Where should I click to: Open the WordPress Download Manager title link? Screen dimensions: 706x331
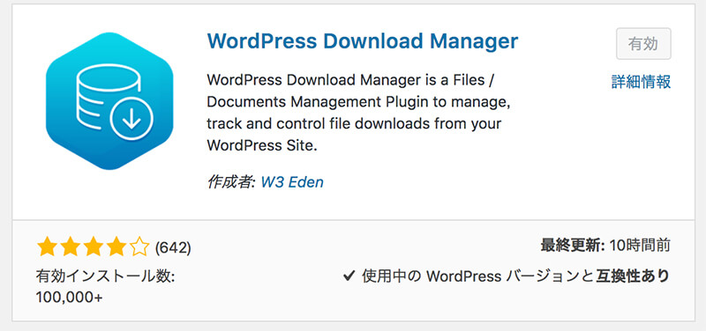tap(363, 41)
